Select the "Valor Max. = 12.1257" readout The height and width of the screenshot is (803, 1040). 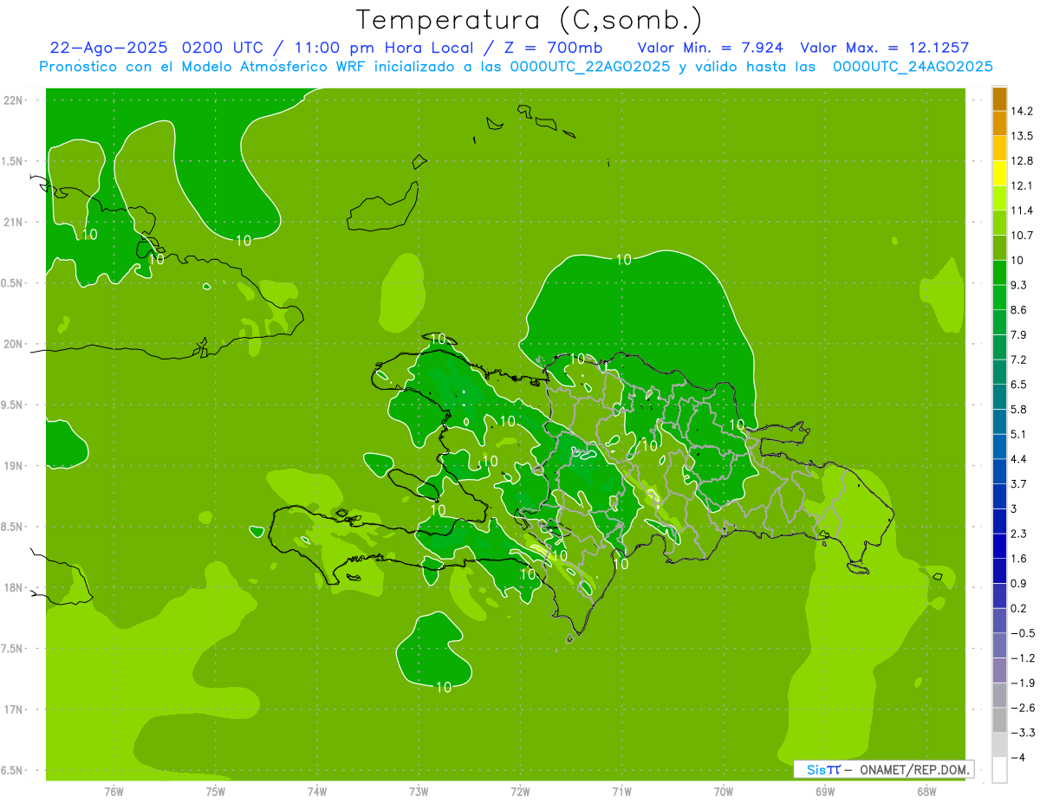pyautogui.click(x=884, y=48)
